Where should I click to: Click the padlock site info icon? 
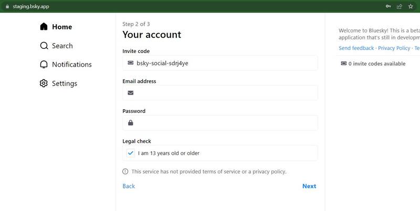[7, 6]
